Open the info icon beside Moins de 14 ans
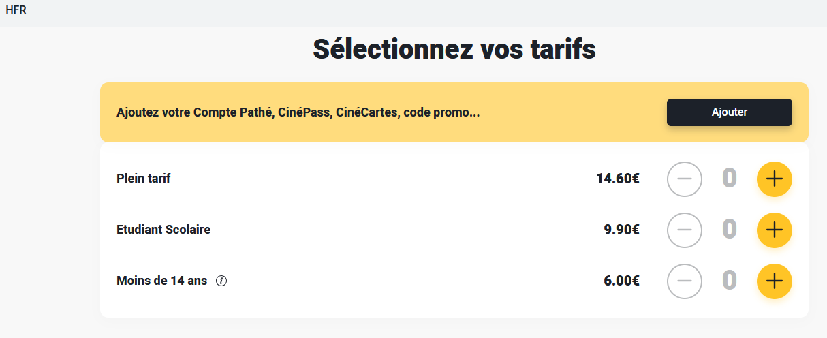Image resolution: width=827 pixels, height=338 pixels. (221, 281)
